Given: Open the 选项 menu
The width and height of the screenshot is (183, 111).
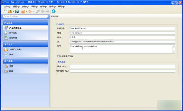Looking at the screenshot, I should (x=52, y=7).
